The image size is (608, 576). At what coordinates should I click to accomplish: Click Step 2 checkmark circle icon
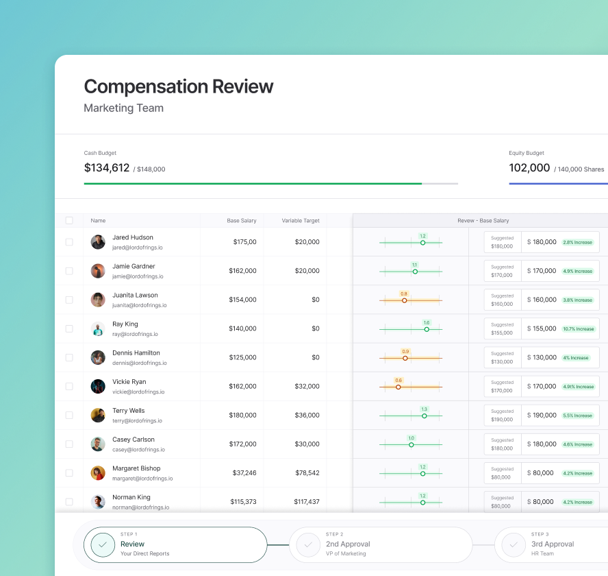coord(308,544)
